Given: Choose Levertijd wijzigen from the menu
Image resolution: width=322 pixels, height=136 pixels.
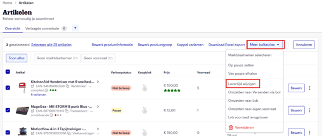Looking at the screenshot, I should click(243, 83).
